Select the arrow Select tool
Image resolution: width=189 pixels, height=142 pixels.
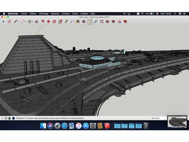point(4,22)
